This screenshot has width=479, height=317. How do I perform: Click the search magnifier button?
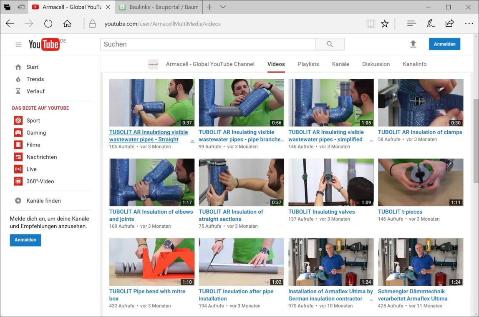point(330,44)
